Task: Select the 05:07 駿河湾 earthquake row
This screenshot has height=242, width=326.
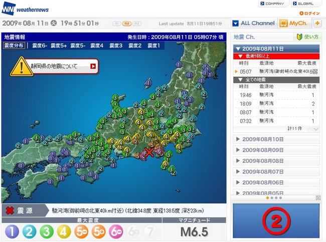Action: 276,72
